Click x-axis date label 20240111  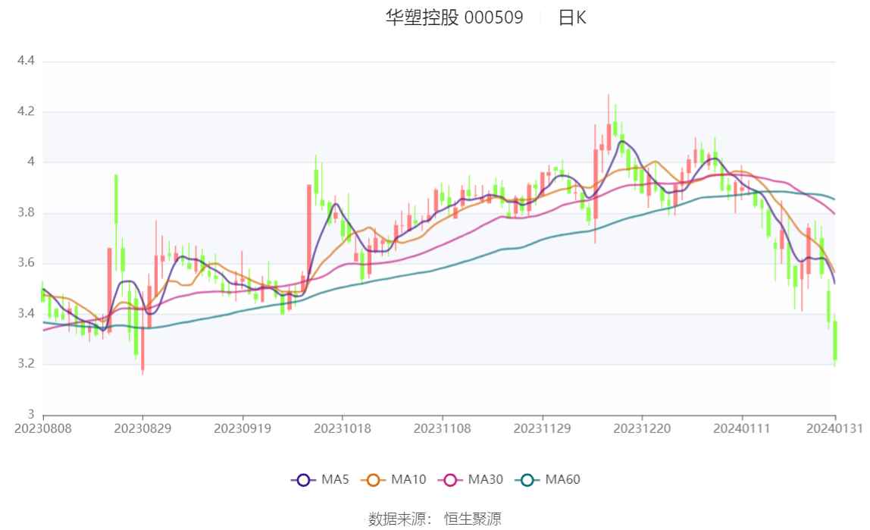742,429
